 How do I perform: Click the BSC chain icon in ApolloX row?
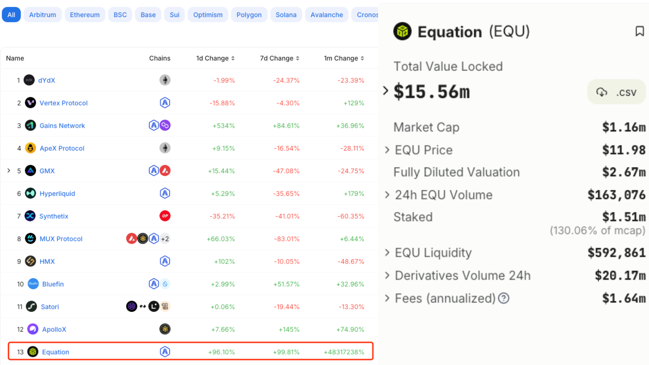tap(165, 329)
